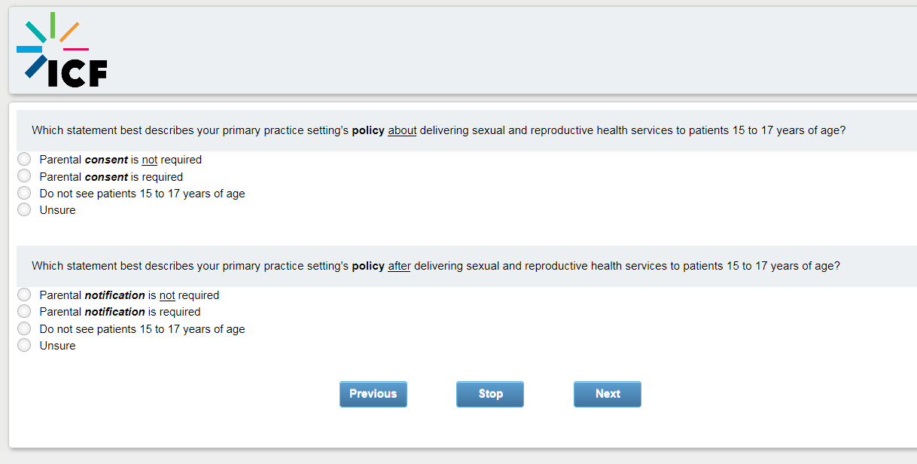Select 'Parental notification is not required' option
Viewport: 917px width, 464px height.
[24, 295]
